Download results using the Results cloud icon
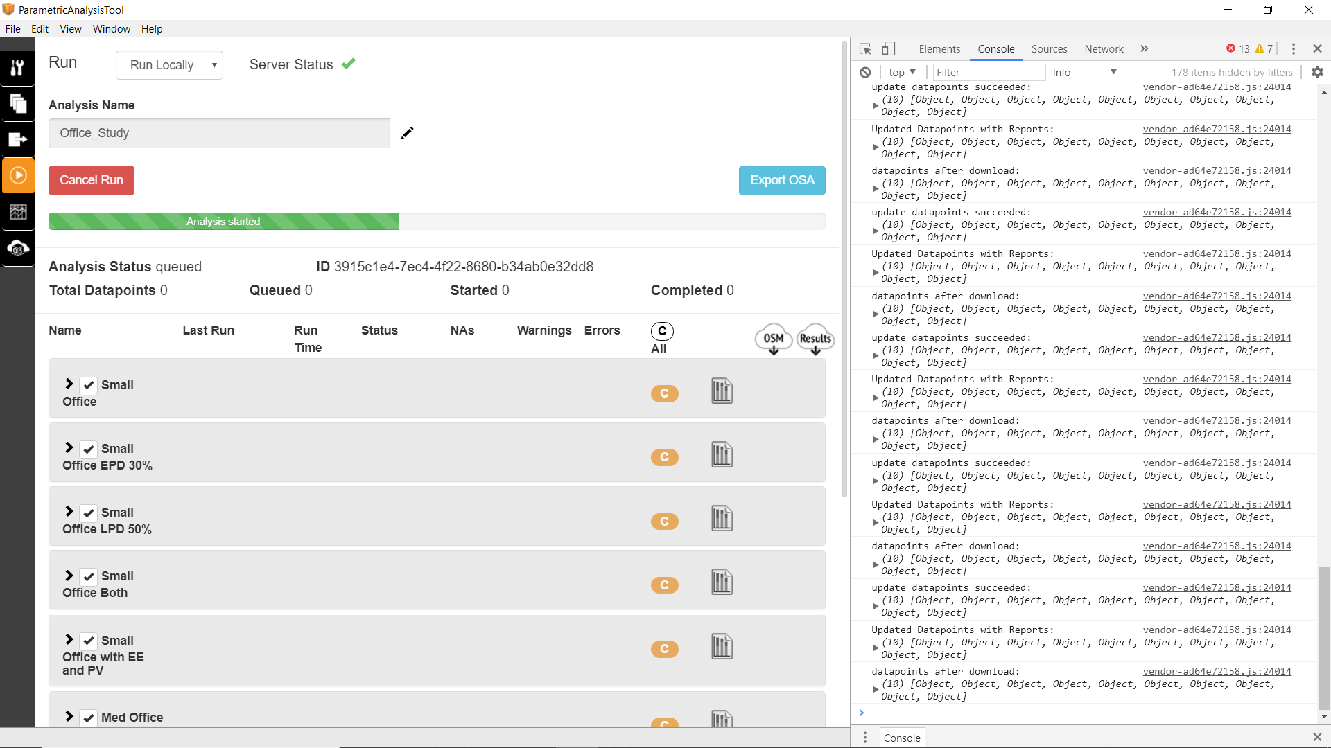 click(x=815, y=339)
